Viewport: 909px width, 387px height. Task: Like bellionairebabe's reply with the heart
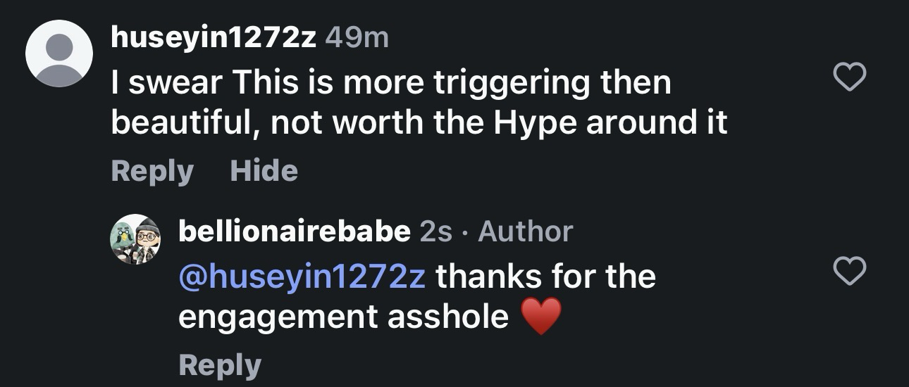[849, 271]
